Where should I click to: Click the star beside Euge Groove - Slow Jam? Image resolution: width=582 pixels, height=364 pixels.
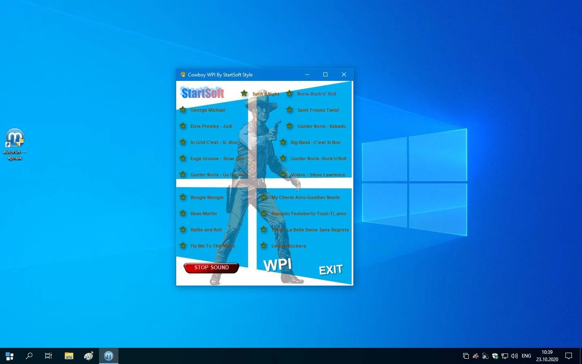pos(183,158)
